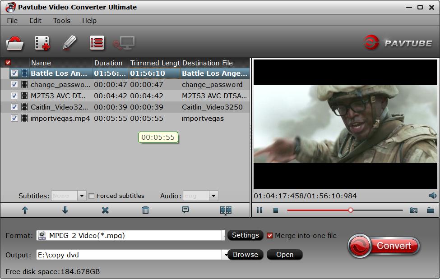The image size is (440, 279).
Task: Stop the preview playback
Action: (x=276, y=210)
